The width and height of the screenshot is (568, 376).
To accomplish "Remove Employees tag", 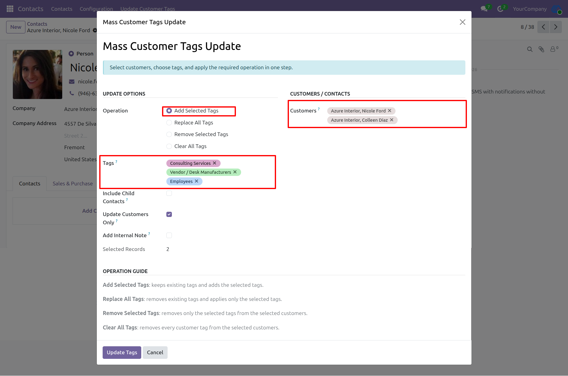I will [196, 181].
